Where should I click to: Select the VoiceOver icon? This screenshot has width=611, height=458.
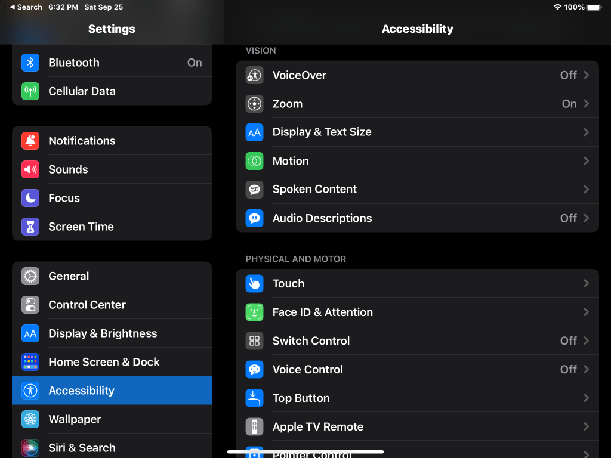pyautogui.click(x=255, y=75)
